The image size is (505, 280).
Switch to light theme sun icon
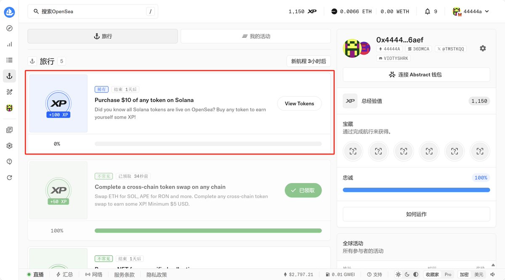[x=399, y=275]
